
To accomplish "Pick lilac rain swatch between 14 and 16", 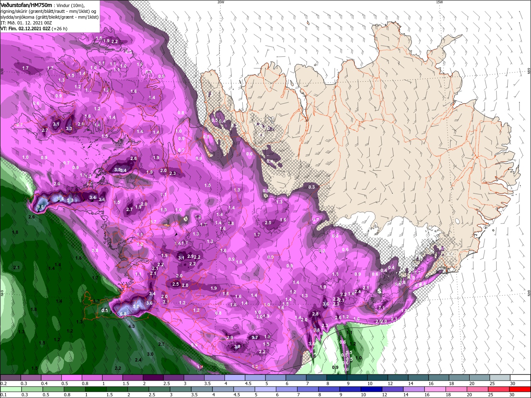I will tap(413, 389).
